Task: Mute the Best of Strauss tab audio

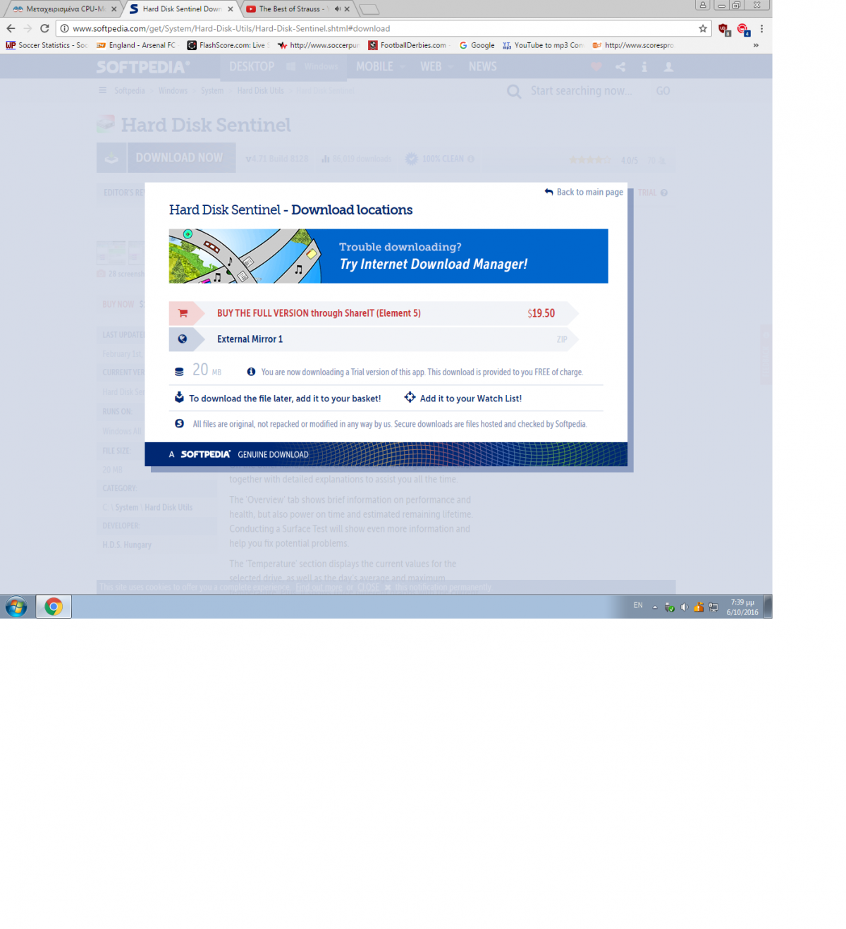Action: [x=337, y=9]
